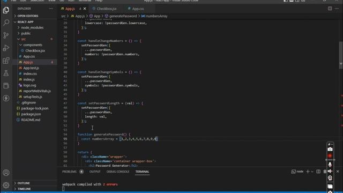Expand the node_modules folder
This screenshot has height=193, width=343.
32,27
